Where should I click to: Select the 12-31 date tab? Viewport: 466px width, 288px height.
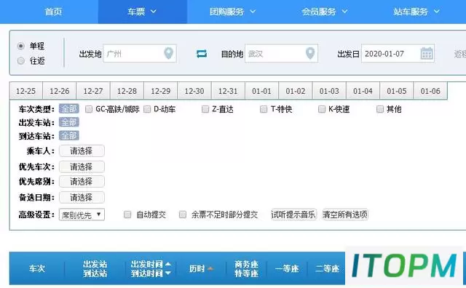click(x=228, y=91)
